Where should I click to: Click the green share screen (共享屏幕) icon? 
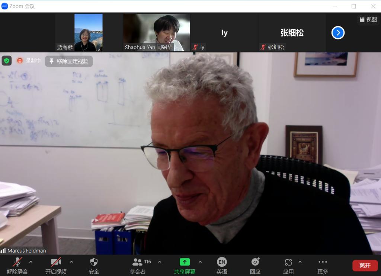[x=185, y=262]
